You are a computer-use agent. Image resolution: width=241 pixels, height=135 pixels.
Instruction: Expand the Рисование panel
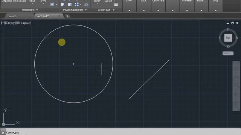pyautogui.click(x=30, y=10)
